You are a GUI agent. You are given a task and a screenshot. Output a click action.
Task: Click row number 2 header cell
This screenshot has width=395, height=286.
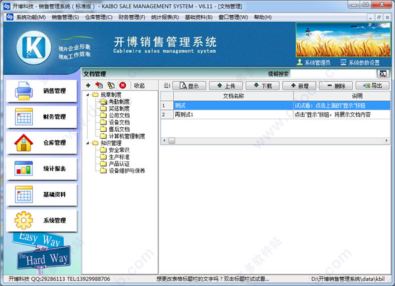click(167, 115)
